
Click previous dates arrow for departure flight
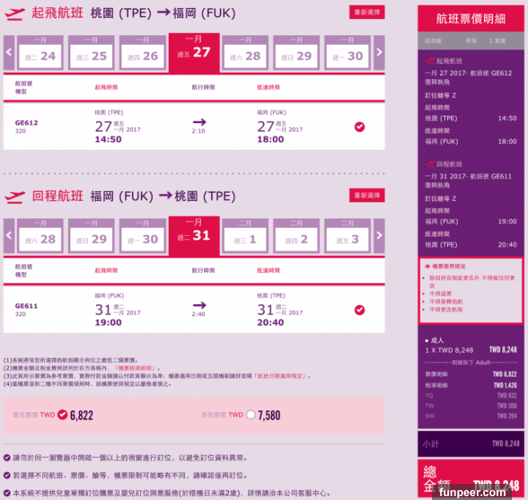point(9,54)
